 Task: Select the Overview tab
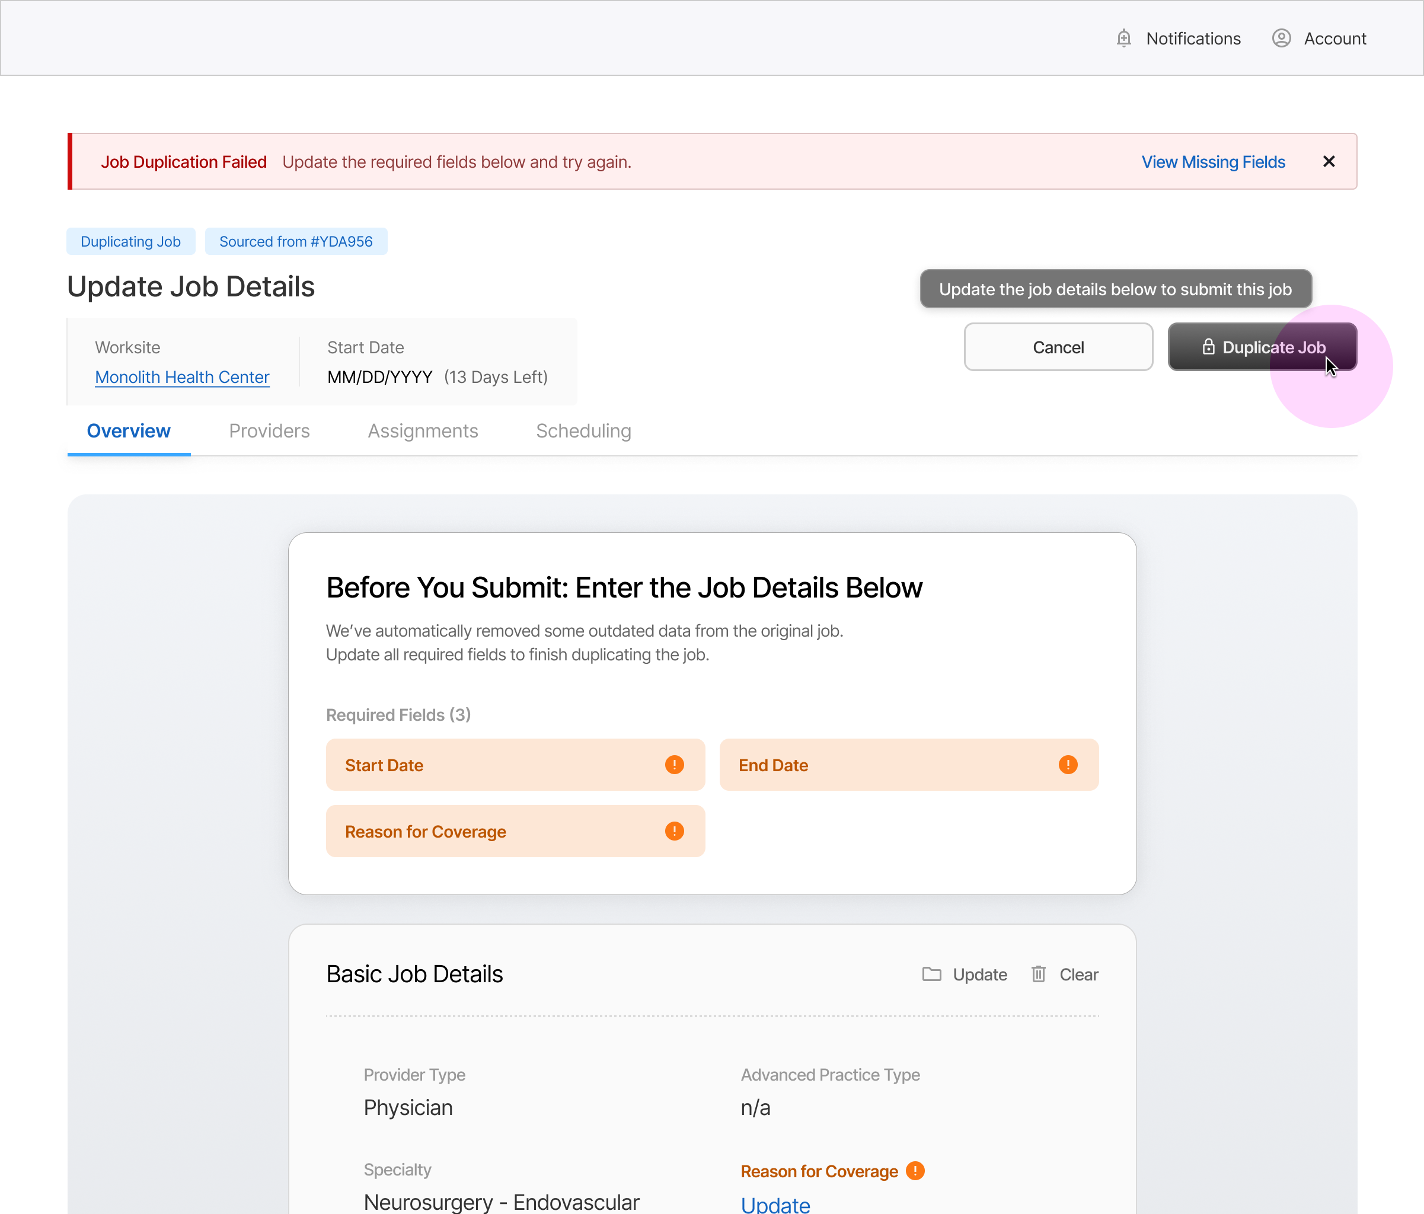click(129, 431)
